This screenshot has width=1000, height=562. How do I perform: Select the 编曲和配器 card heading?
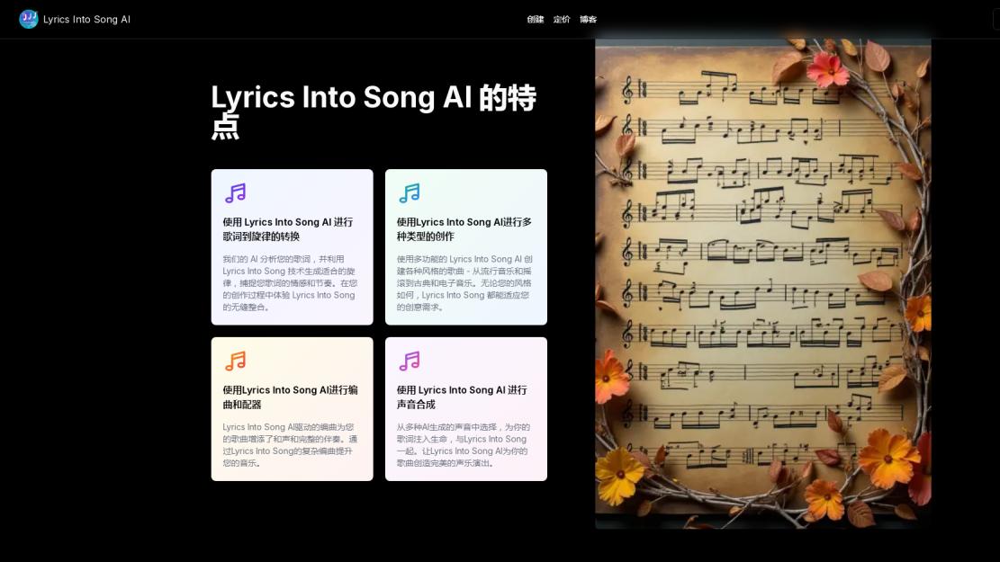coord(290,397)
